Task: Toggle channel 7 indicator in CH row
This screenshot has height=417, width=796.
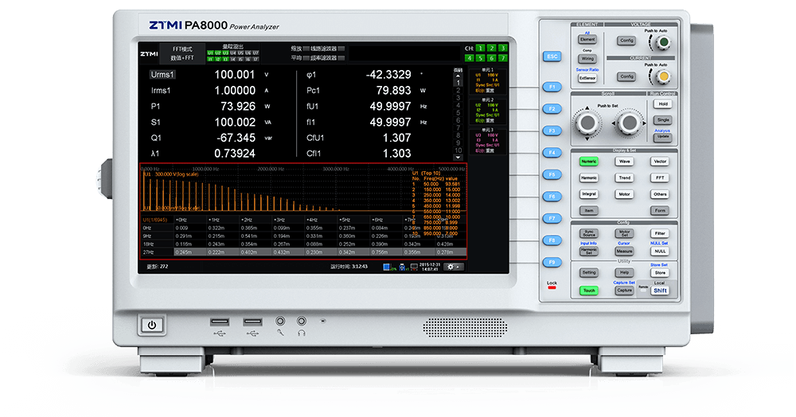Action: tap(502, 58)
